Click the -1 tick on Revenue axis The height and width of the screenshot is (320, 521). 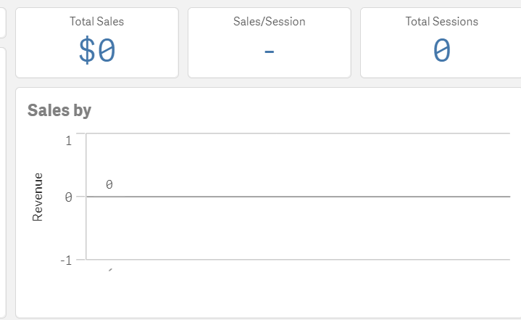point(65,260)
